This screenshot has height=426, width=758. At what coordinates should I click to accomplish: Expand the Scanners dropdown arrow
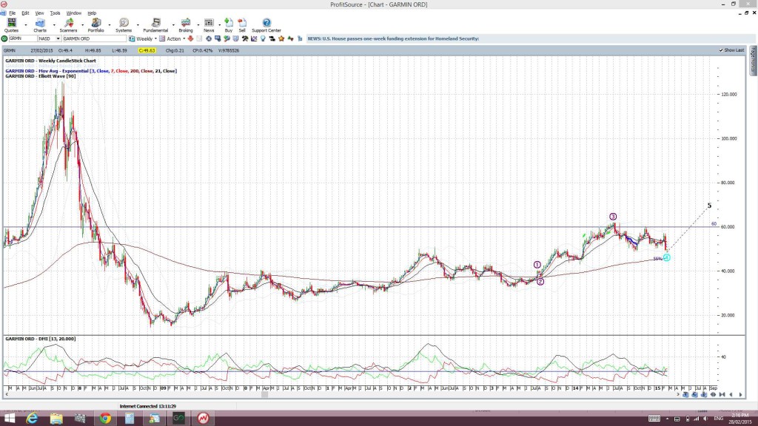click(x=82, y=24)
